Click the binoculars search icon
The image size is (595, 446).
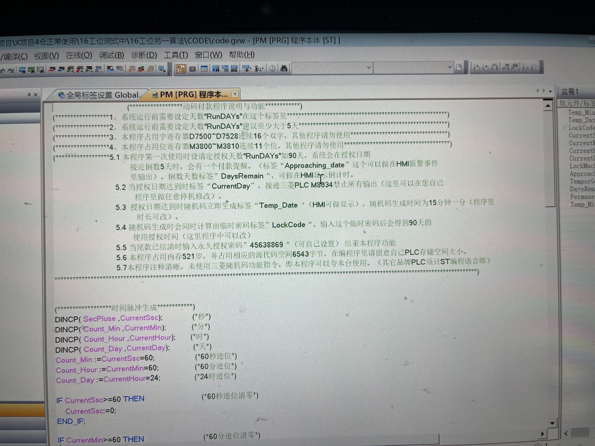284,68
